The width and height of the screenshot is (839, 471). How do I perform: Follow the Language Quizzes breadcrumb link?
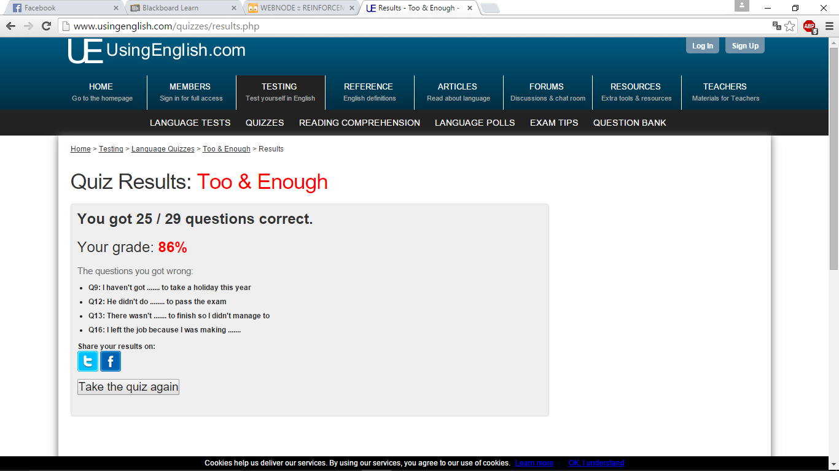tap(163, 149)
